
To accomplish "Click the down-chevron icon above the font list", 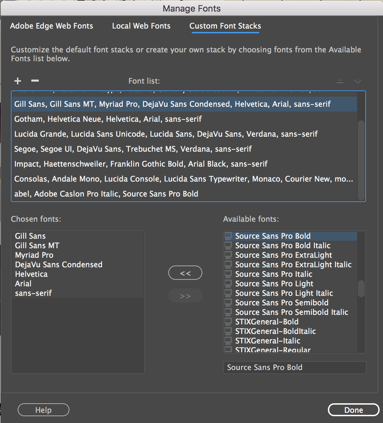I will tap(357, 81).
